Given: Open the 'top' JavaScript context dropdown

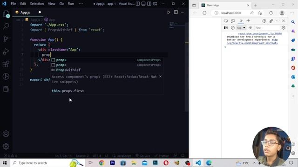Looking at the screenshot, I should [x=241, y=28].
